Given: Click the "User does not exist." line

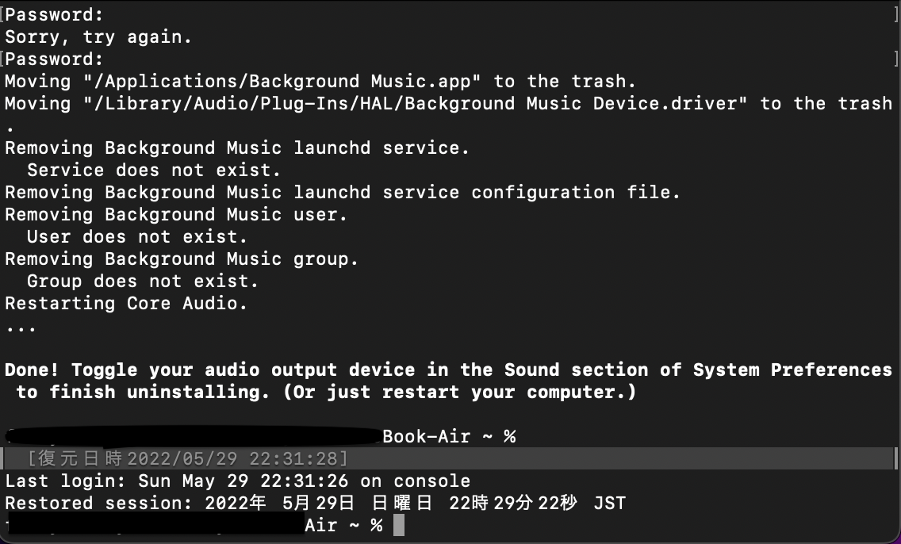Looking at the screenshot, I should [137, 236].
